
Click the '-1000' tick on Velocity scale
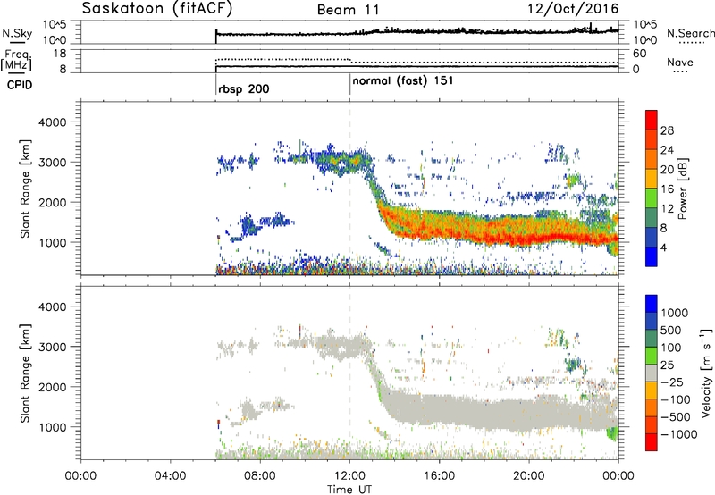(x=679, y=434)
